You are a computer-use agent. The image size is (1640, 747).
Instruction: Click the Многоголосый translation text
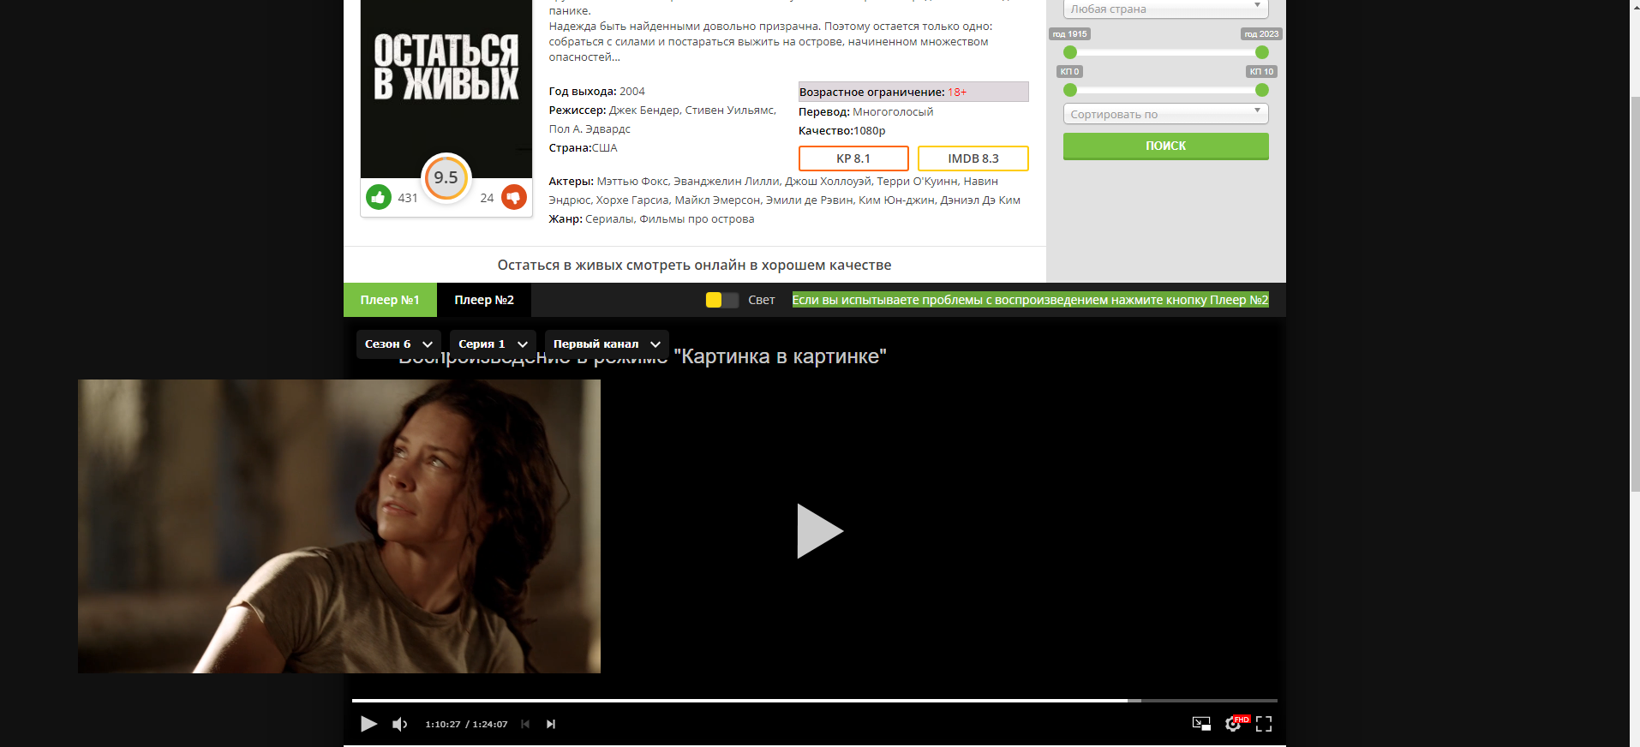point(893,112)
